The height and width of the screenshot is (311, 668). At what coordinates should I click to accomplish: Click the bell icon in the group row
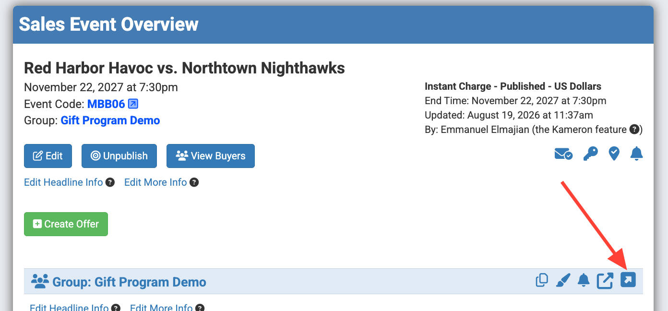click(x=584, y=280)
